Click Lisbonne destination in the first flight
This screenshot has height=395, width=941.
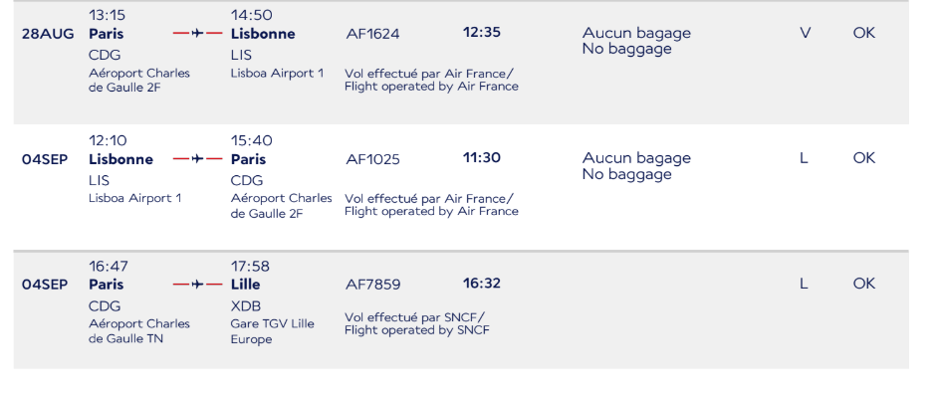click(263, 34)
